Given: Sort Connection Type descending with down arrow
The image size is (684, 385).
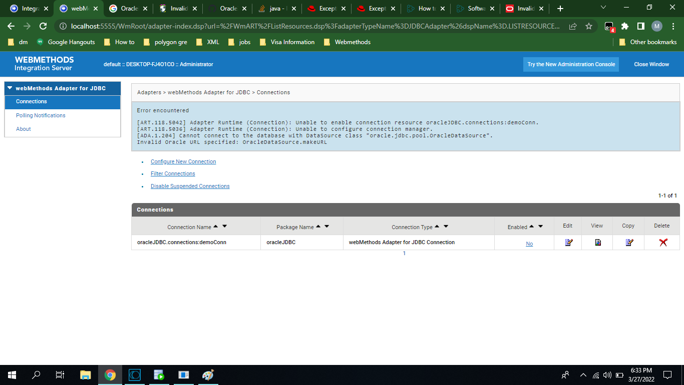Looking at the screenshot, I should 446,227.
